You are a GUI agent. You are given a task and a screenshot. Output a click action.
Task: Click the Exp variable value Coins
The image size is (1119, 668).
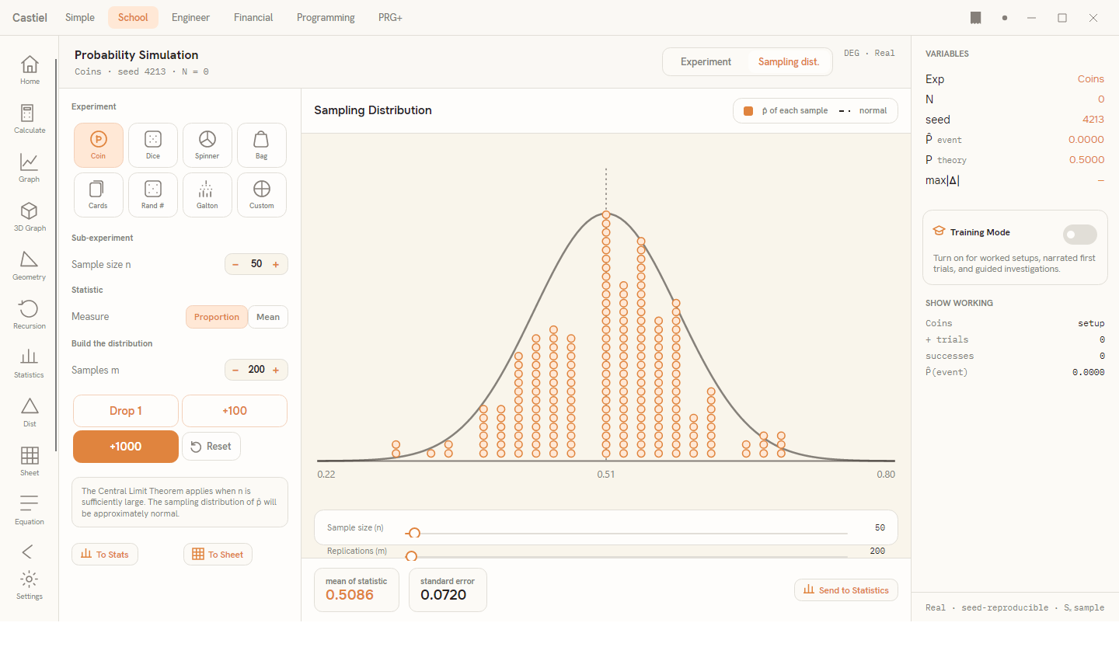tap(1091, 79)
